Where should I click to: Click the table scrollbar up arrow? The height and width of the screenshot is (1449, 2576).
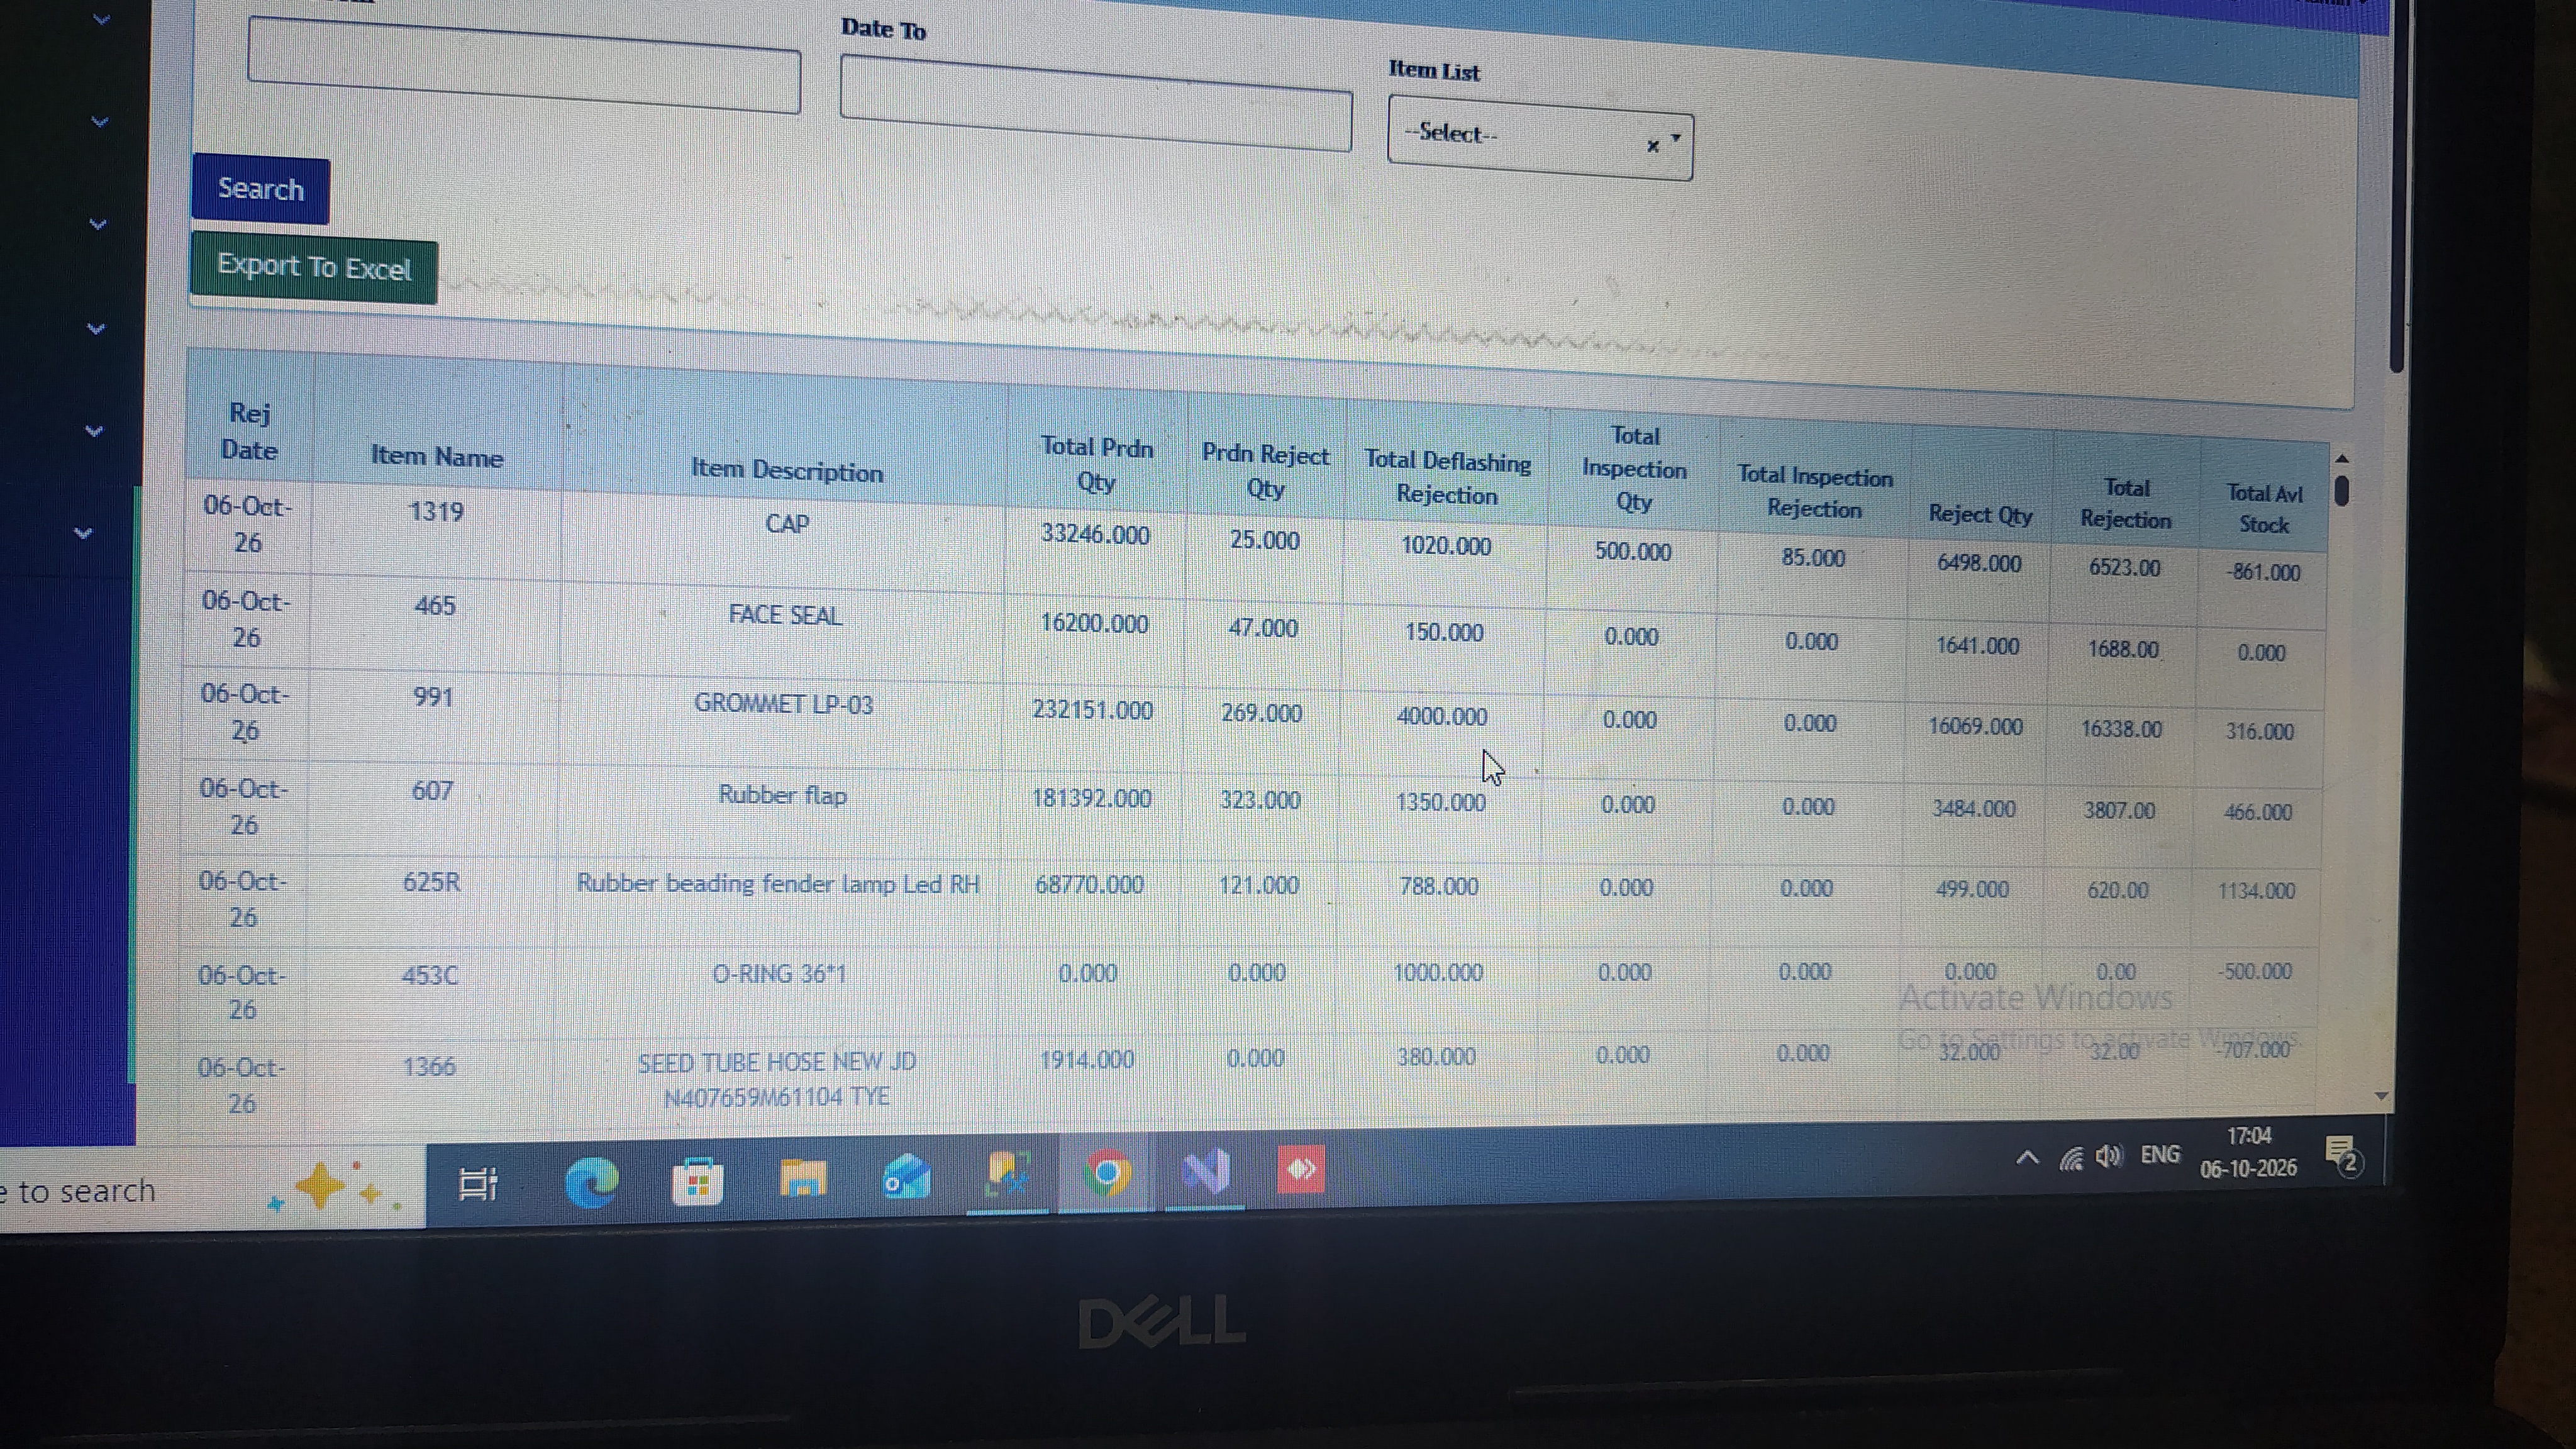[2341, 459]
